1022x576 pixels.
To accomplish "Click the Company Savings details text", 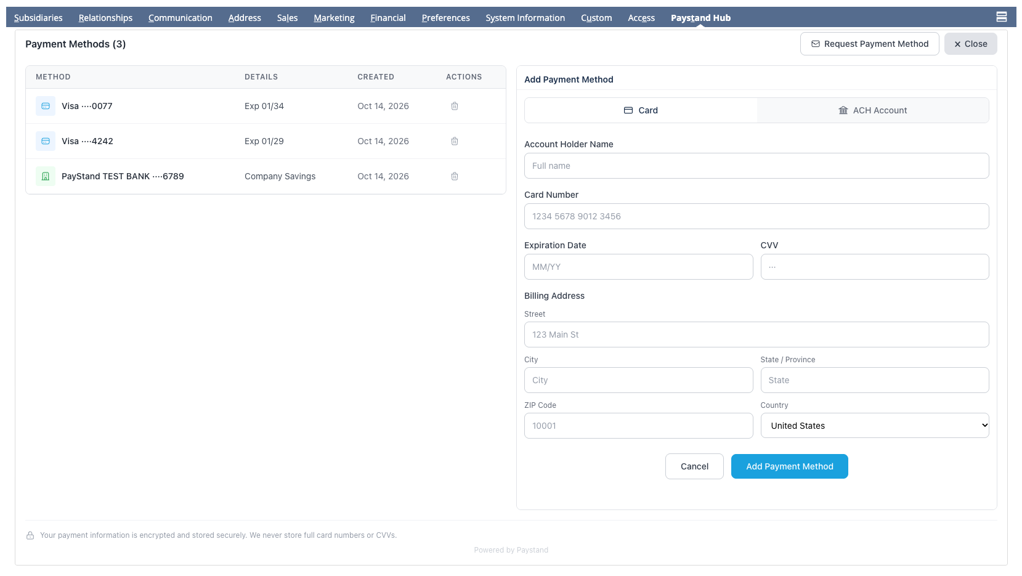I will click(280, 176).
